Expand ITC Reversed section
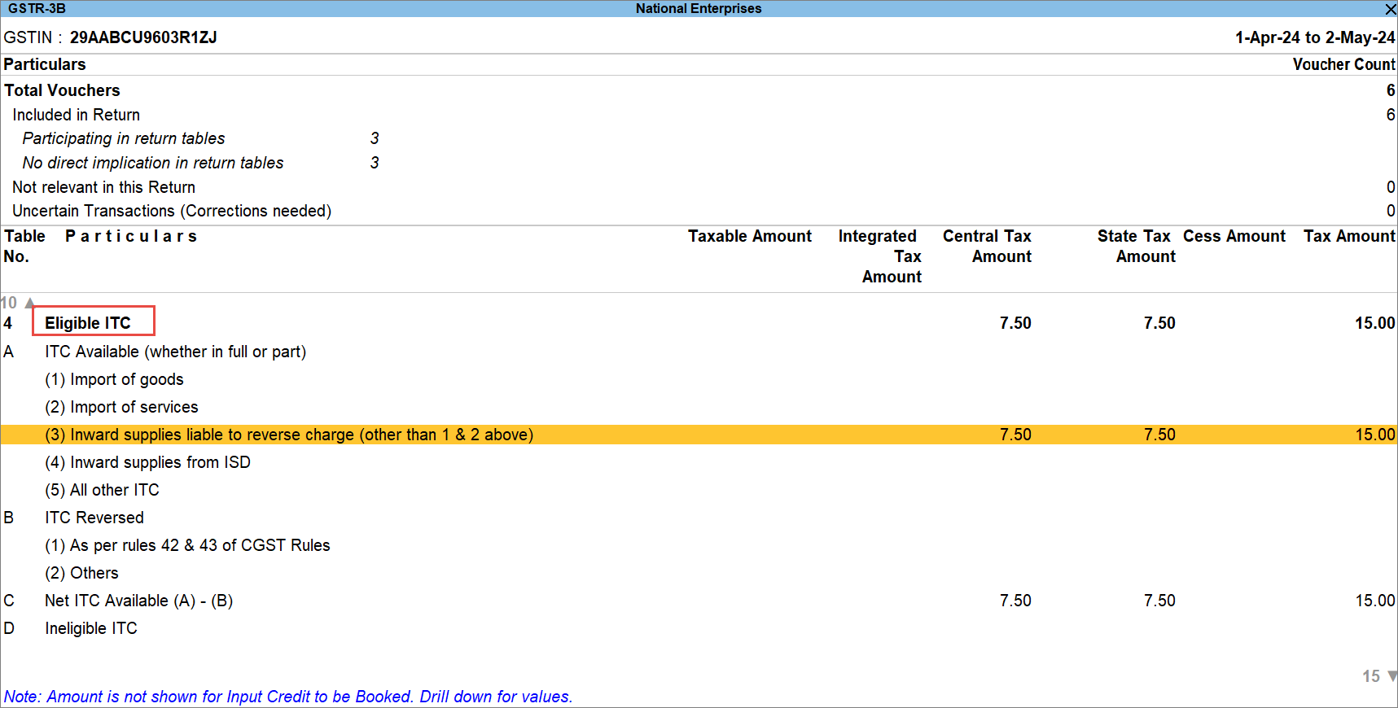This screenshot has width=1398, height=708. [x=94, y=518]
